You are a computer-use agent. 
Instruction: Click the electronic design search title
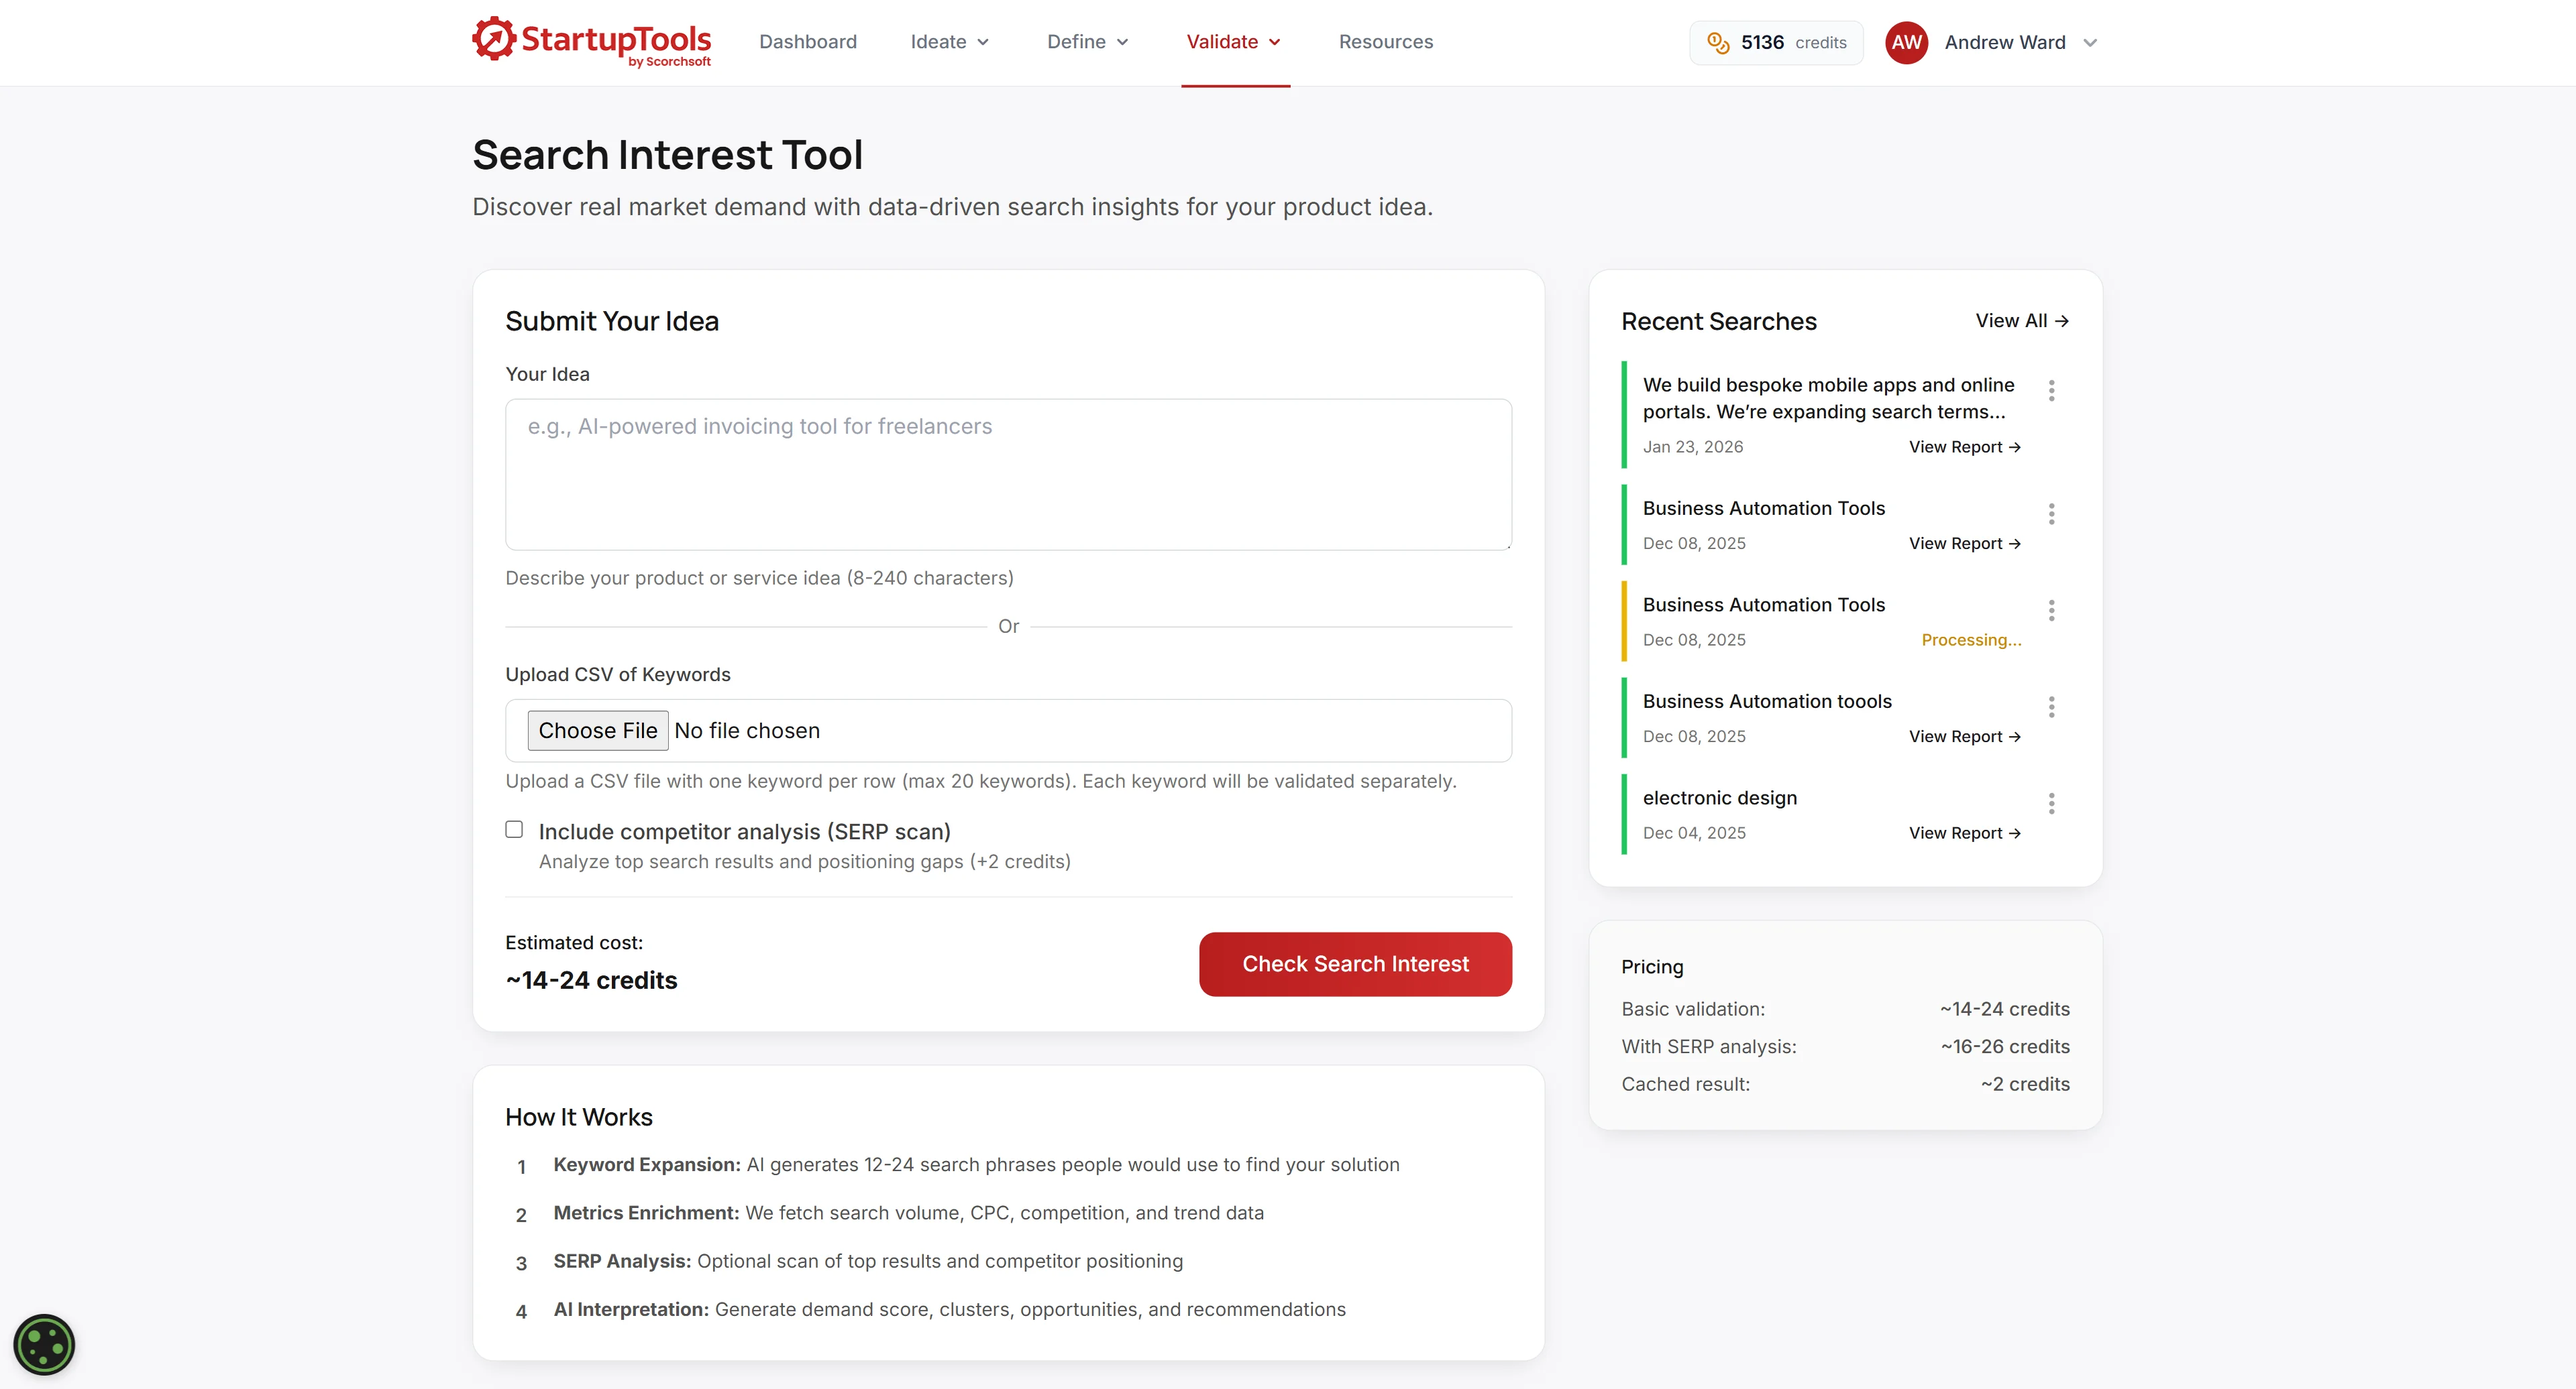coord(1719,798)
